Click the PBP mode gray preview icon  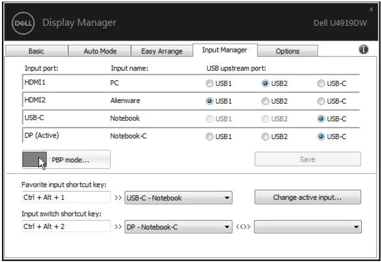[x=34, y=159]
